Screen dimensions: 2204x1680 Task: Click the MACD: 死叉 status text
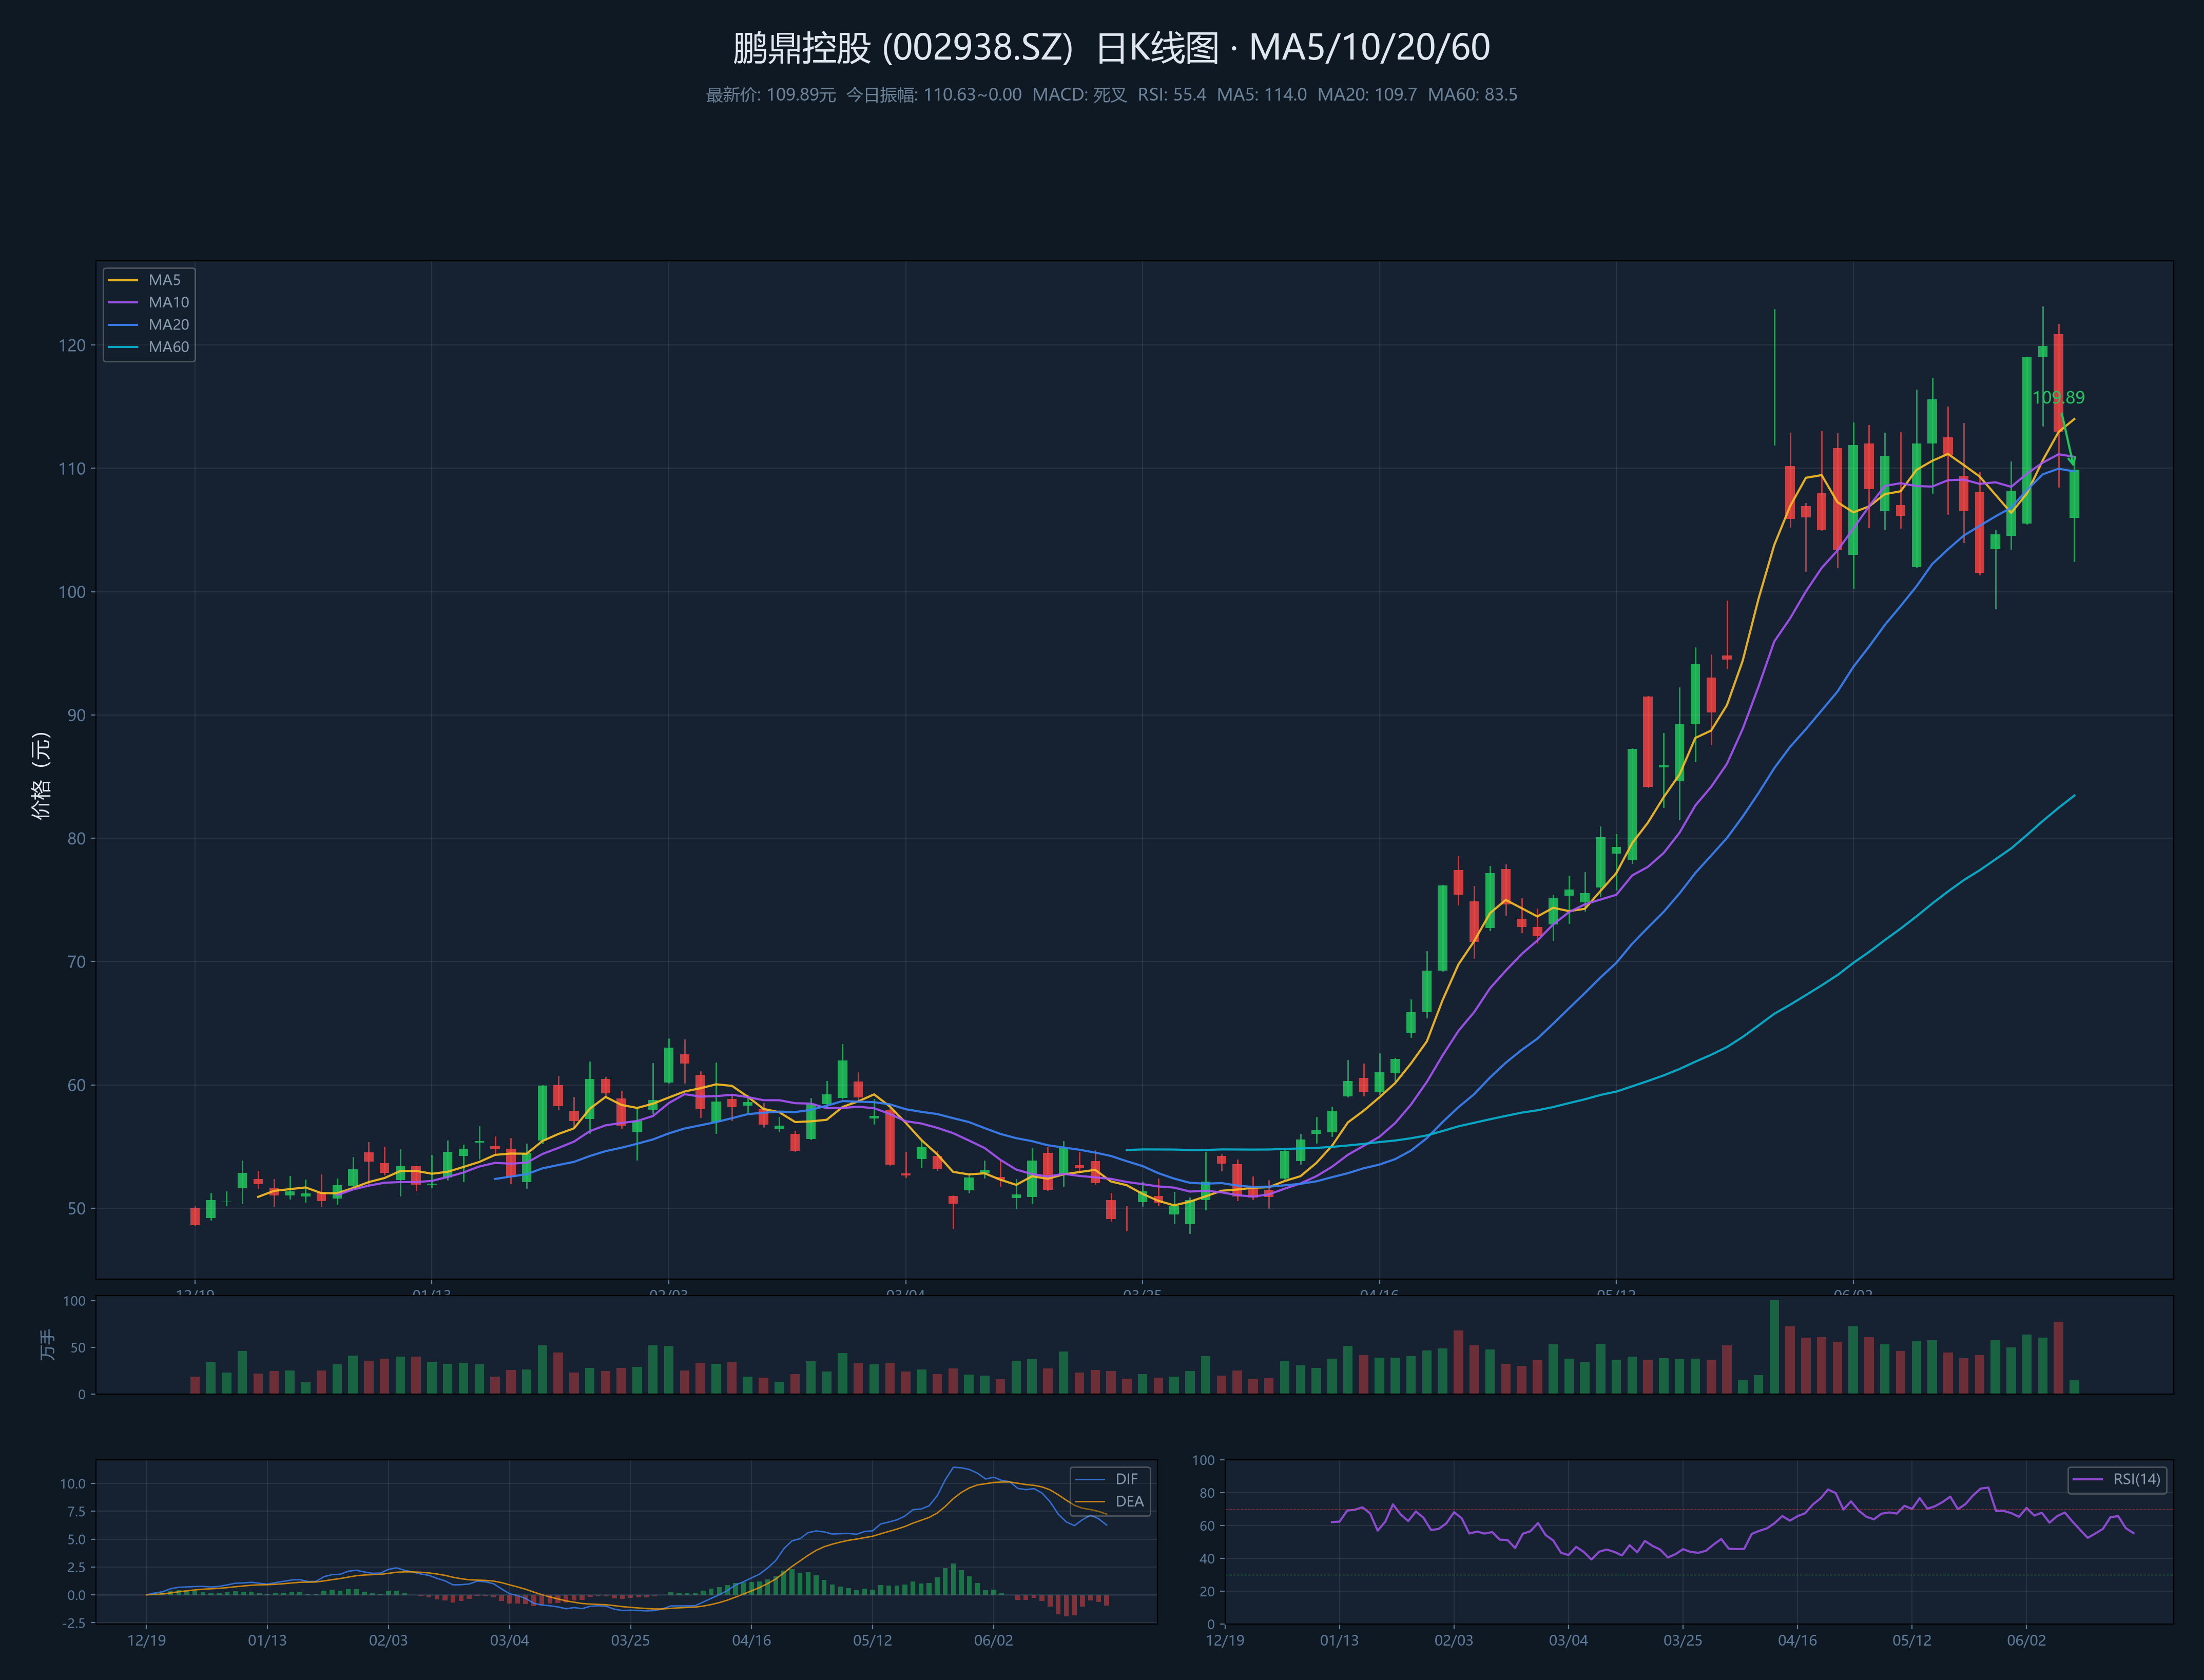tap(1079, 95)
